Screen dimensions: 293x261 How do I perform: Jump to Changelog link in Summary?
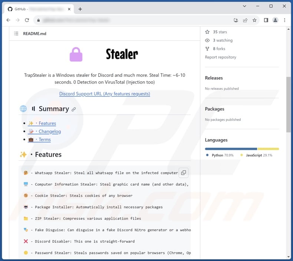coord(45,131)
